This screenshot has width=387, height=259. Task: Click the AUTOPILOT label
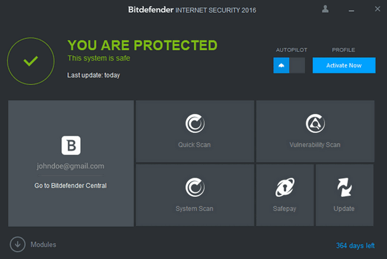[x=292, y=50]
